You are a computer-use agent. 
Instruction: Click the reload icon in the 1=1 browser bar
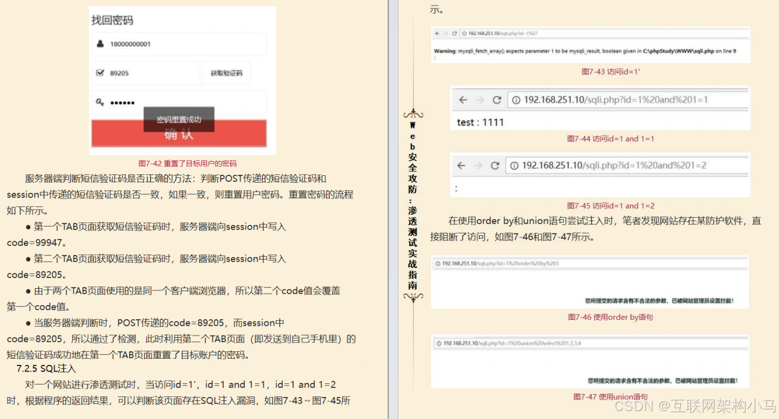coord(497,100)
